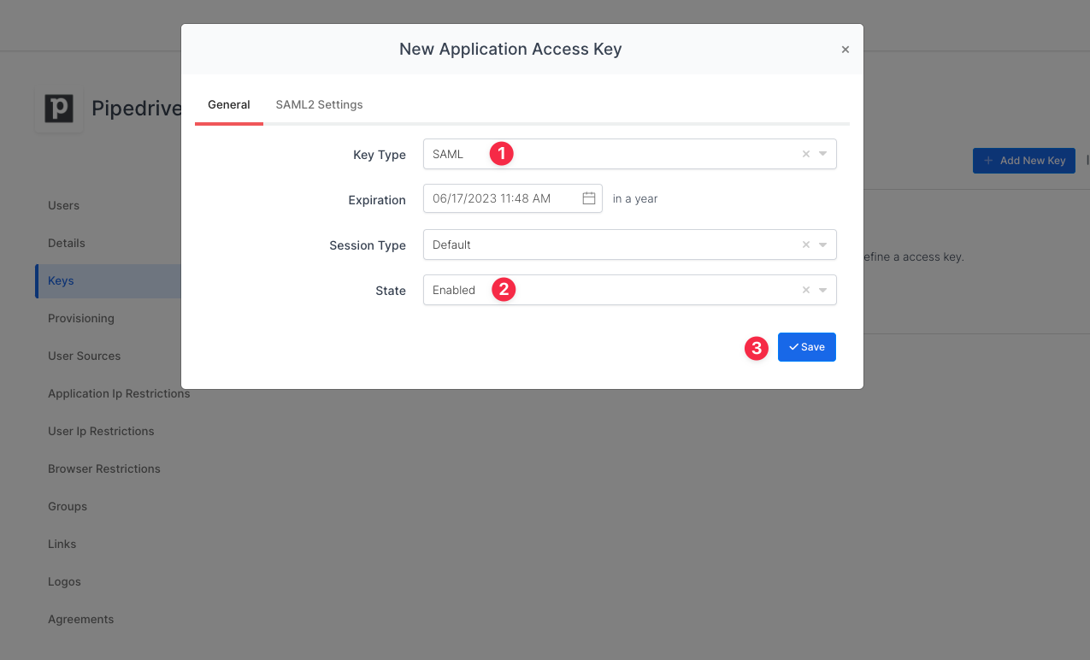
Task: Expand the State dropdown arrow
Action: pos(822,291)
